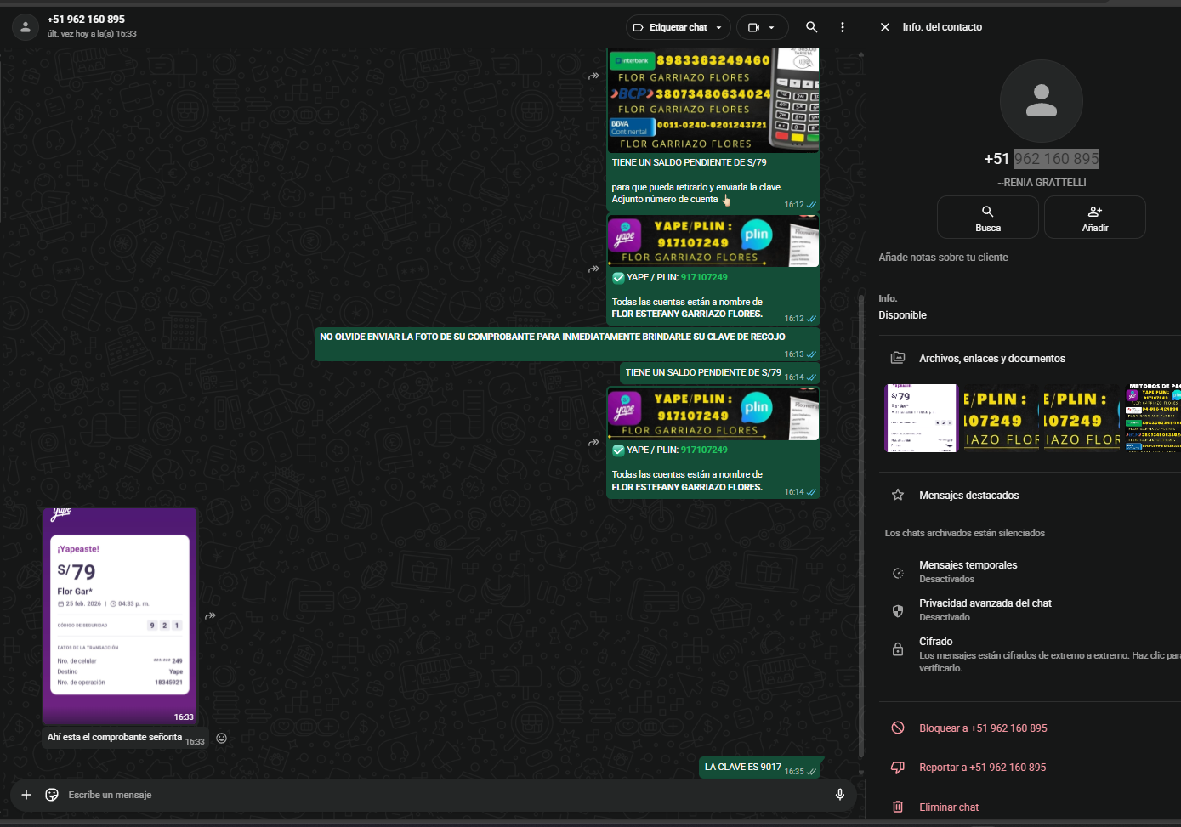Open the Etiquetar chat dropdown
Image resolution: width=1181 pixels, height=827 pixels.
[678, 27]
